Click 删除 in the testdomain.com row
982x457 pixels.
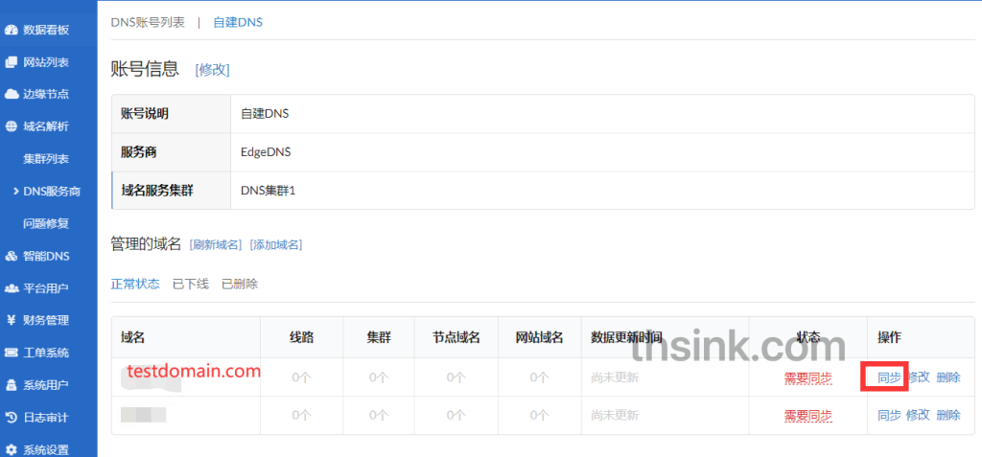click(x=948, y=377)
